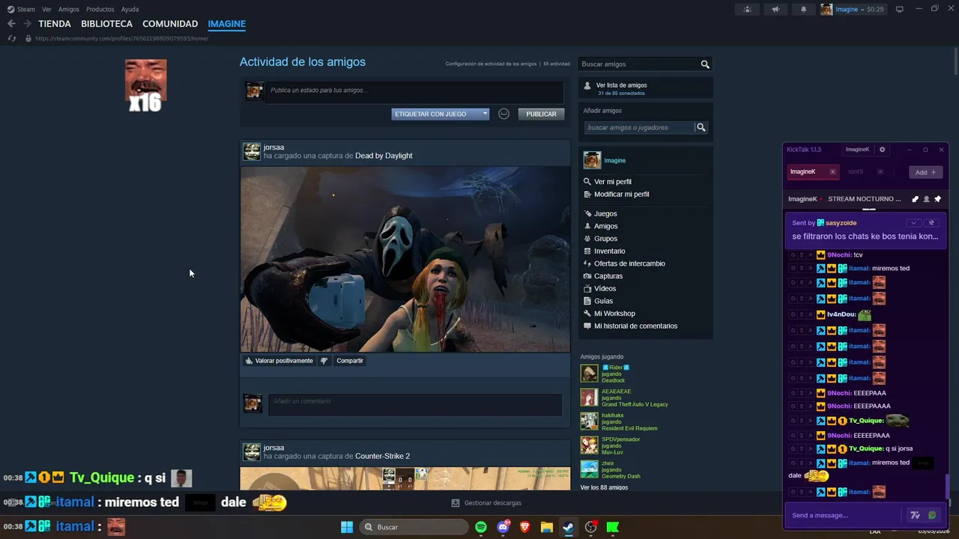Click Modificar mi perfil

622,195
